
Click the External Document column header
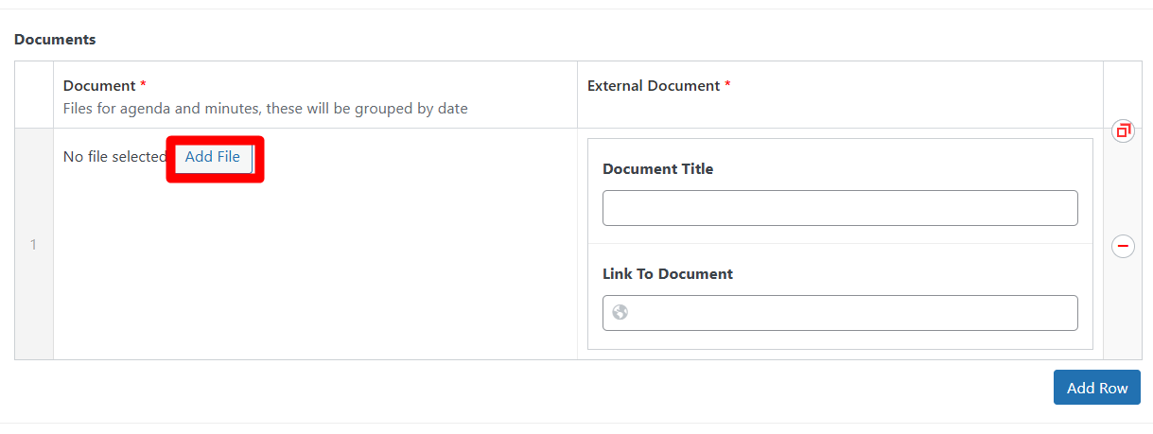pos(654,86)
